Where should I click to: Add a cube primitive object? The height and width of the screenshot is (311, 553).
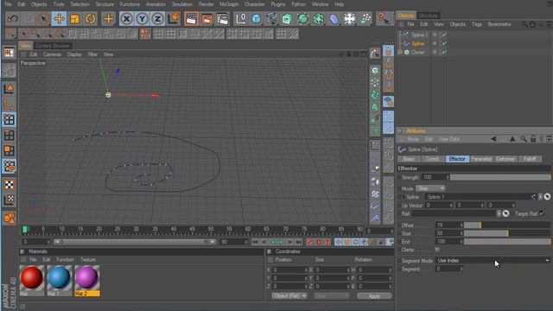click(257, 19)
